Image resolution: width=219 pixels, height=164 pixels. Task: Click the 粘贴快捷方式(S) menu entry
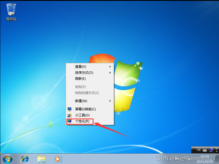(x=90, y=93)
